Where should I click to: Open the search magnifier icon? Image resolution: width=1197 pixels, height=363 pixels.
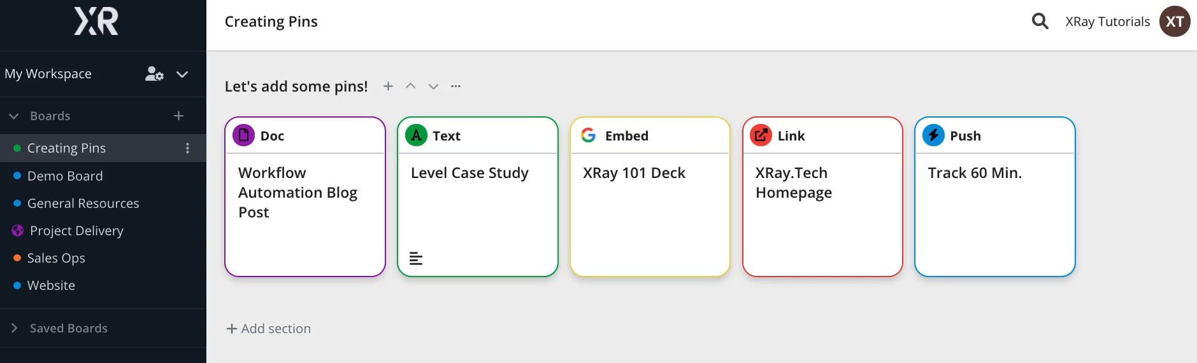coord(1040,22)
